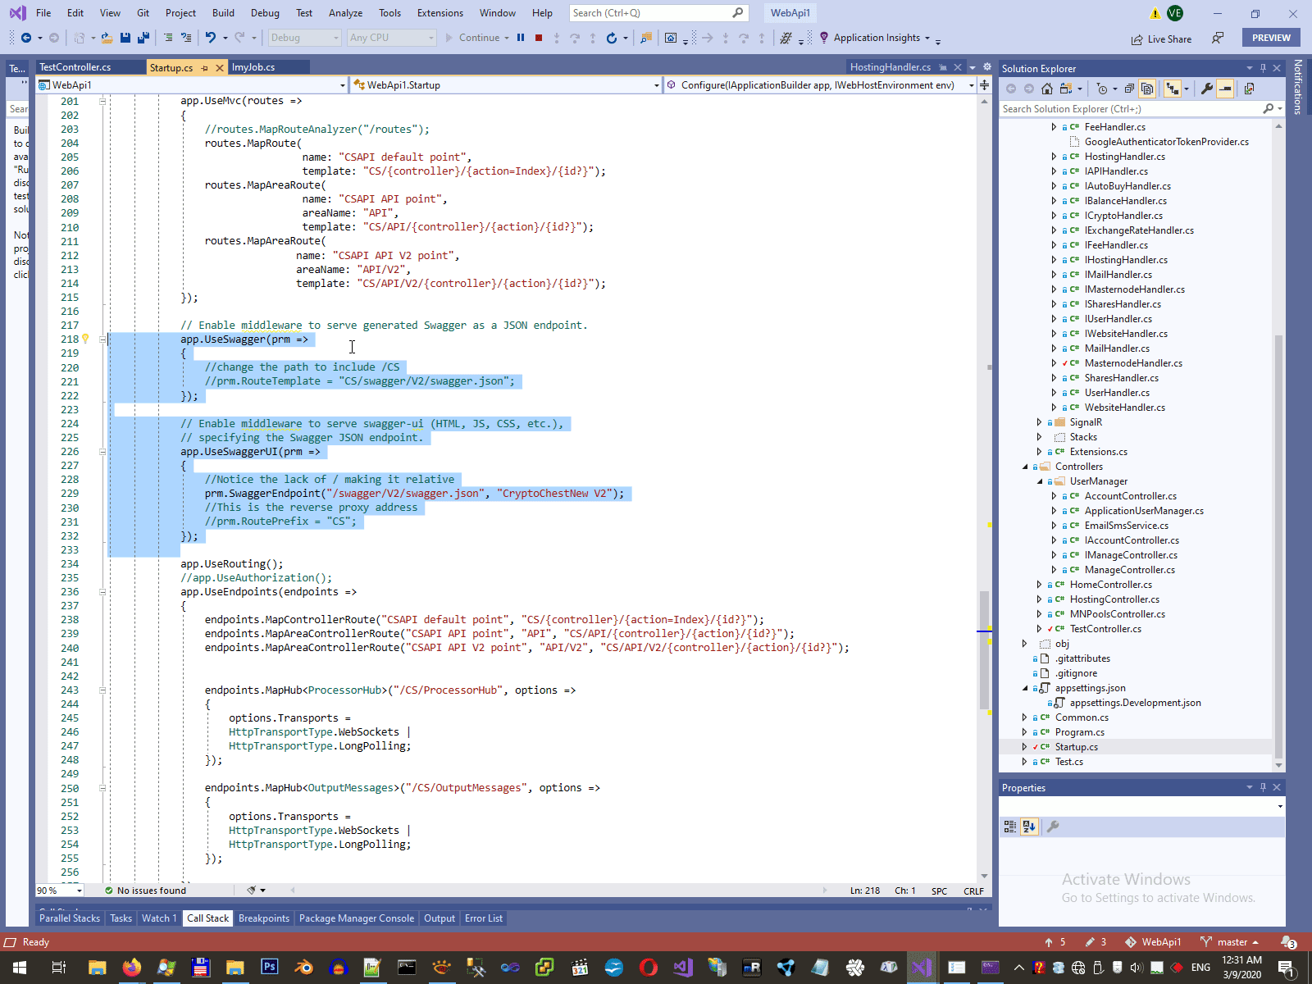Open Properties wrench in Solution Explorer toolbar
This screenshot has width=1312, height=984.
coord(1206,89)
